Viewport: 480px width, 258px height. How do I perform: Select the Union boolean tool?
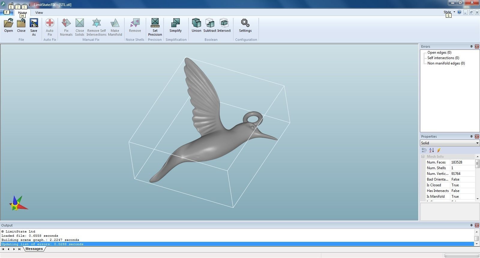coord(196,25)
